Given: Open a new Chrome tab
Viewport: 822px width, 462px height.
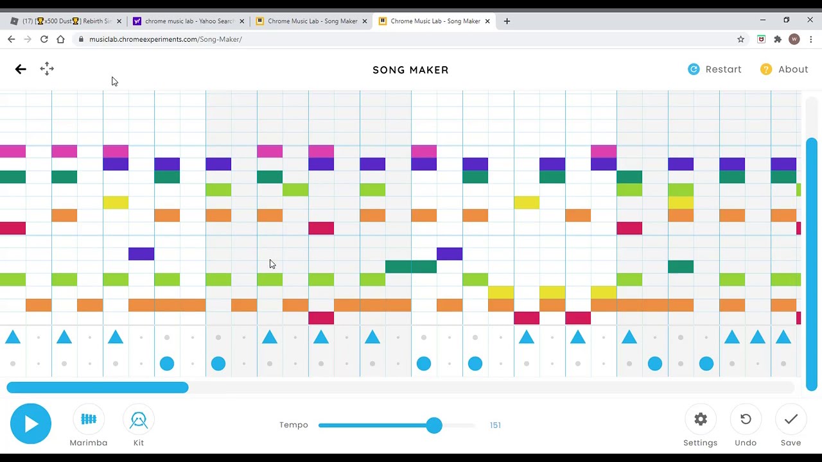Looking at the screenshot, I should point(507,21).
